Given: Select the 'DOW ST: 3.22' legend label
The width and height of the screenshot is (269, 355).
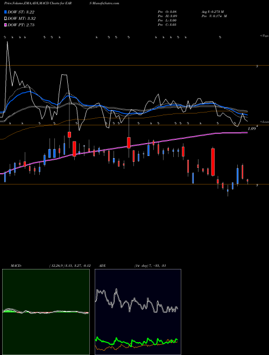Looking at the screenshot, I should [21, 12].
